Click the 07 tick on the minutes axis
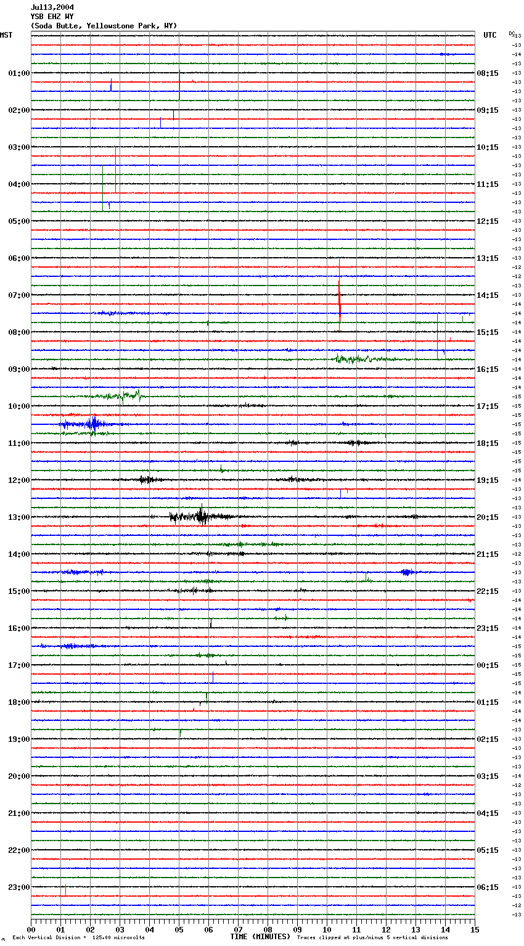This screenshot has width=524, height=946. pyautogui.click(x=238, y=930)
